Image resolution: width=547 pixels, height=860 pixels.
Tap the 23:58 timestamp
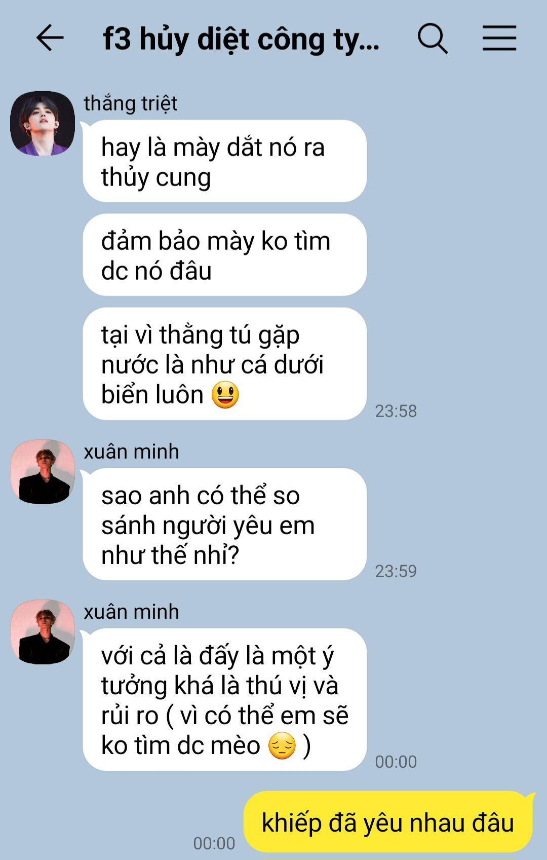[x=396, y=411]
